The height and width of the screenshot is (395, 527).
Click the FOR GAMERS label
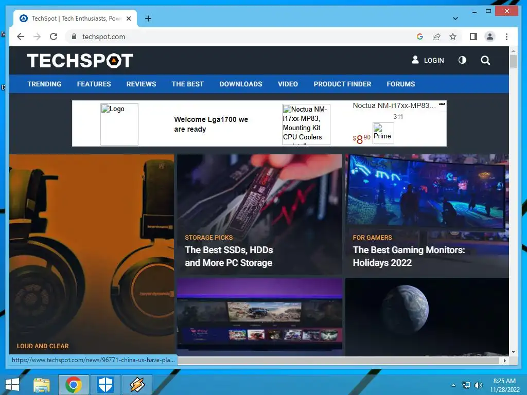[x=373, y=238]
